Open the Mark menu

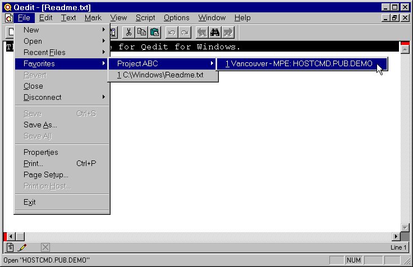93,18
